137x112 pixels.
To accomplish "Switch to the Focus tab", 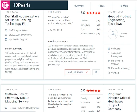I will pos(101,6).
